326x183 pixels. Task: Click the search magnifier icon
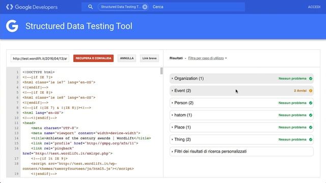tap(90, 7)
